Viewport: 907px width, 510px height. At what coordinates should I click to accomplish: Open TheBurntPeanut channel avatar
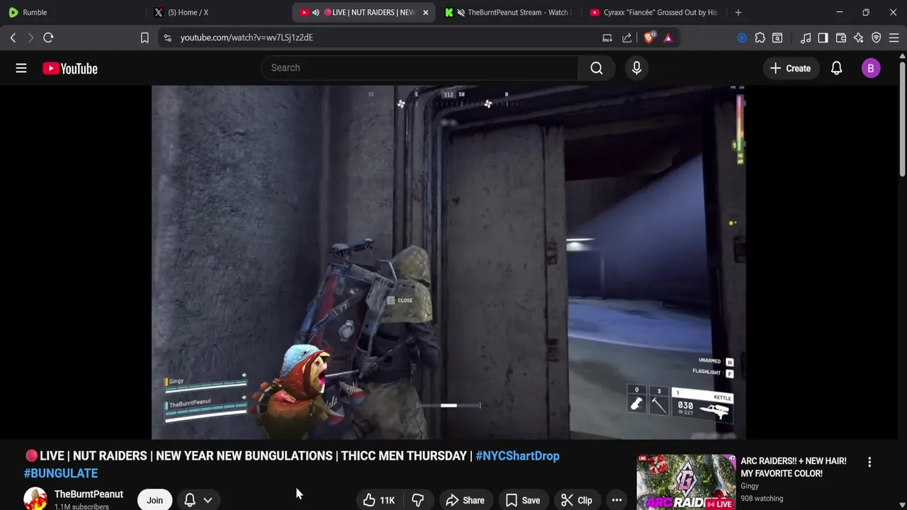(x=35, y=499)
